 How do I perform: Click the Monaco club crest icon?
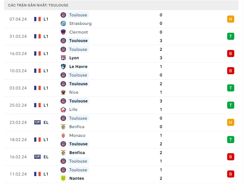click(63, 135)
